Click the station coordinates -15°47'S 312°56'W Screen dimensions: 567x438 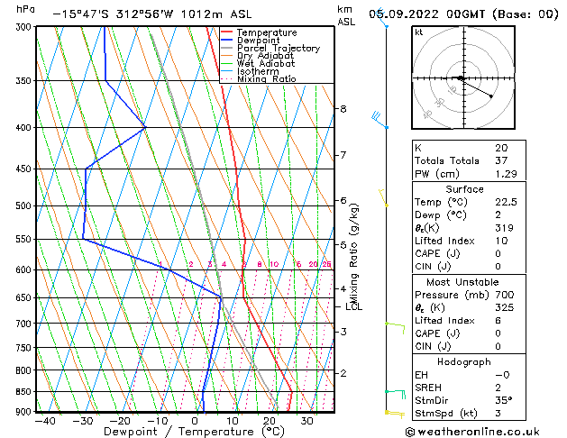[x=113, y=14]
